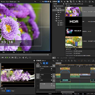Step forward one frame in the player
The width and height of the screenshot is (95, 95).
(x=9, y=58)
